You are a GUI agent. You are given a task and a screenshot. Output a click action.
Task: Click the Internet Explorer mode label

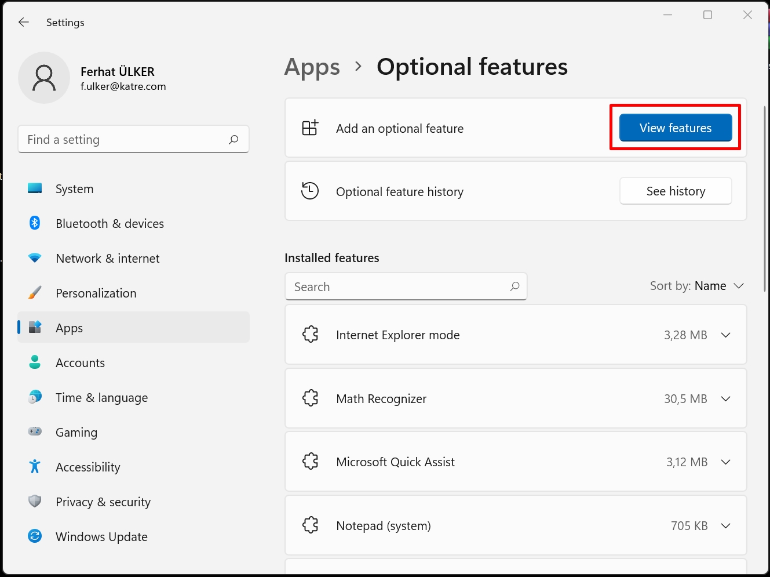click(x=398, y=335)
